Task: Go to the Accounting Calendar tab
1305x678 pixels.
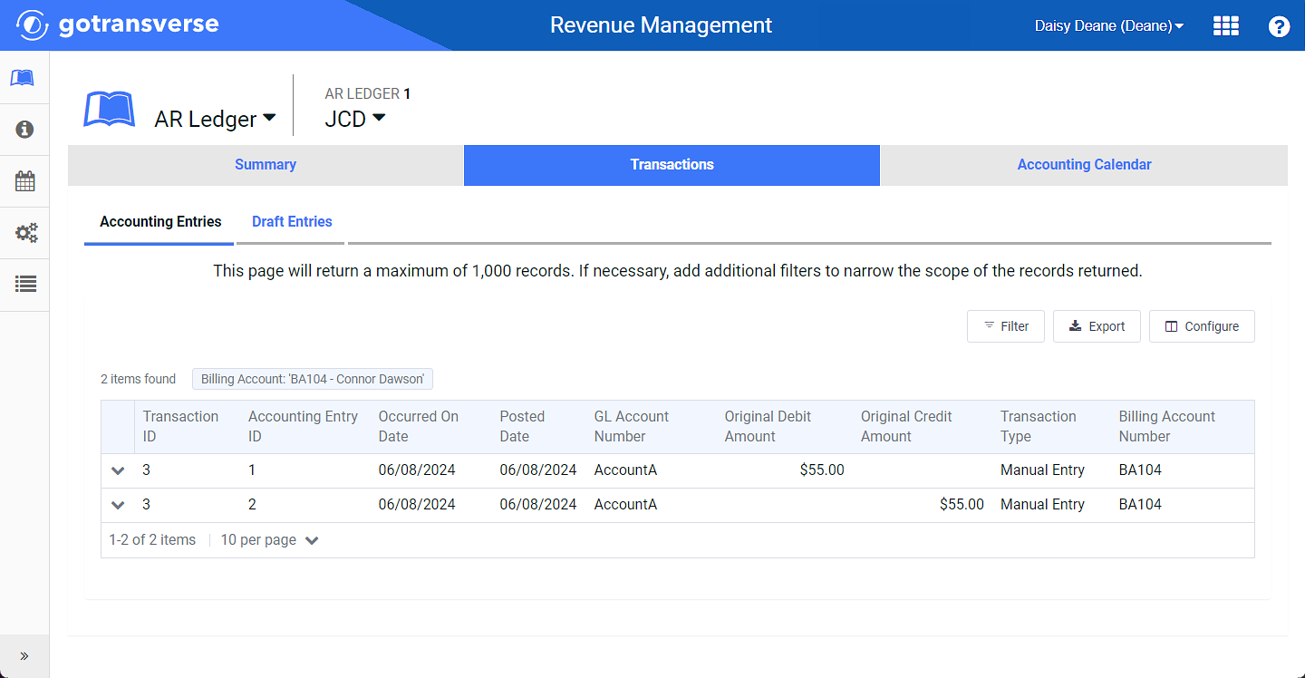Action: click(1084, 165)
